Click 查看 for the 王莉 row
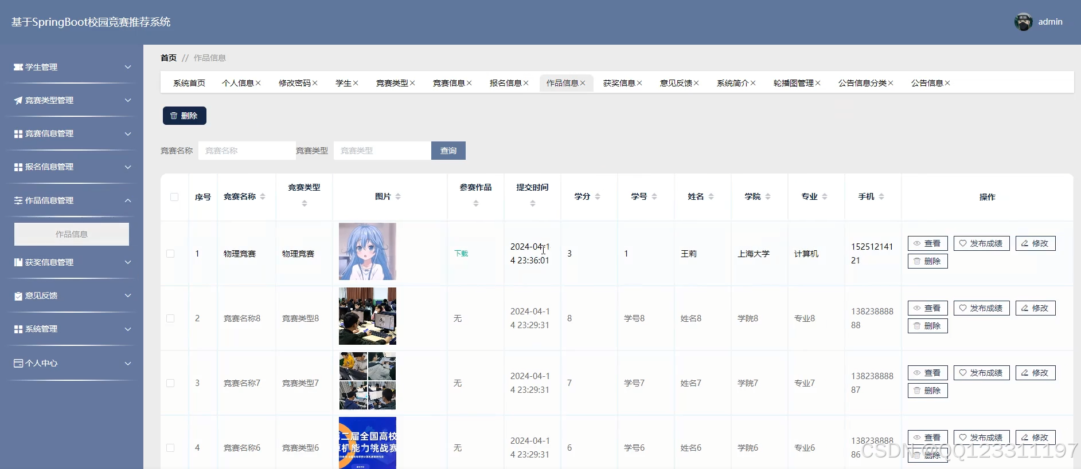Image resolution: width=1081 pixels, height=469 pixels. [x=928, y=243]
